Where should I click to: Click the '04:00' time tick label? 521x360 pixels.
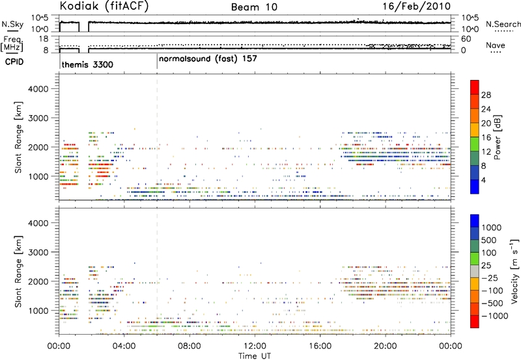click(124, 346)
